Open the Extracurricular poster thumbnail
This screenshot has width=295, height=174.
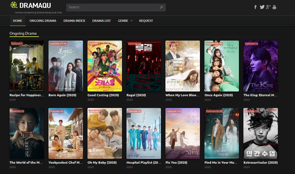click(x=261, y=133)
